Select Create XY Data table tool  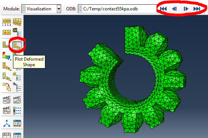7,135
